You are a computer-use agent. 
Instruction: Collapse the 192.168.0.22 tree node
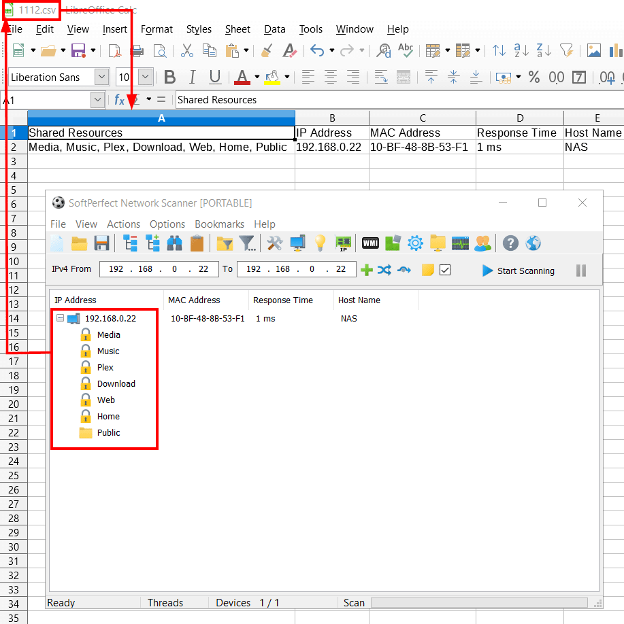(60, 318)
